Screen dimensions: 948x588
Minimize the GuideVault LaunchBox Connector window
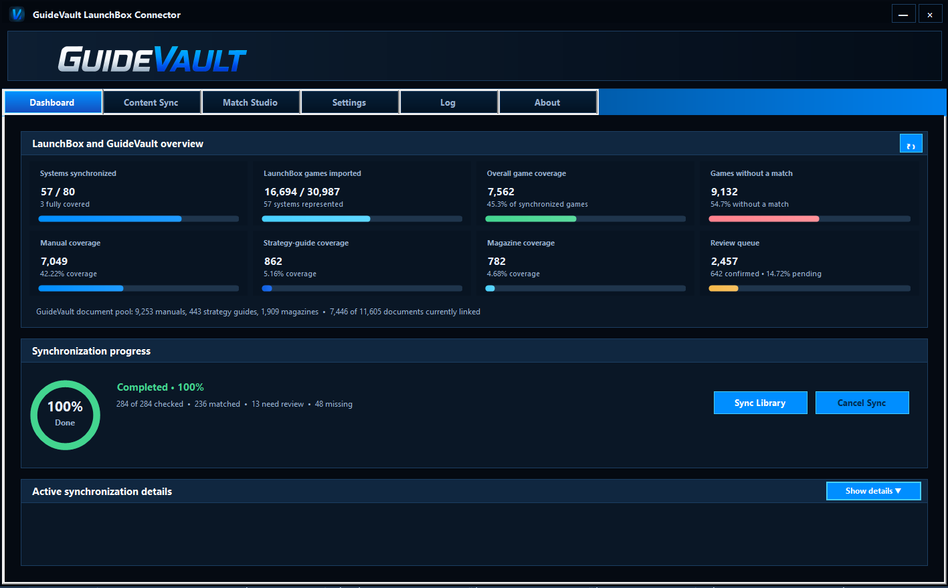[x=903, y=14]
